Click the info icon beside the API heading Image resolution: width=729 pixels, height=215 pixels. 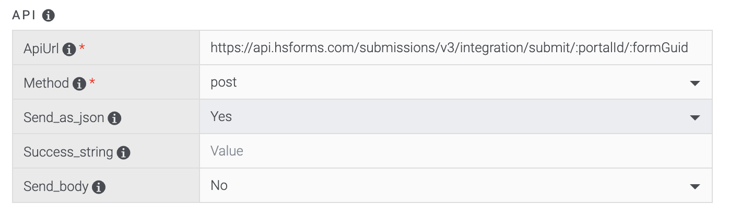[48, 16]
